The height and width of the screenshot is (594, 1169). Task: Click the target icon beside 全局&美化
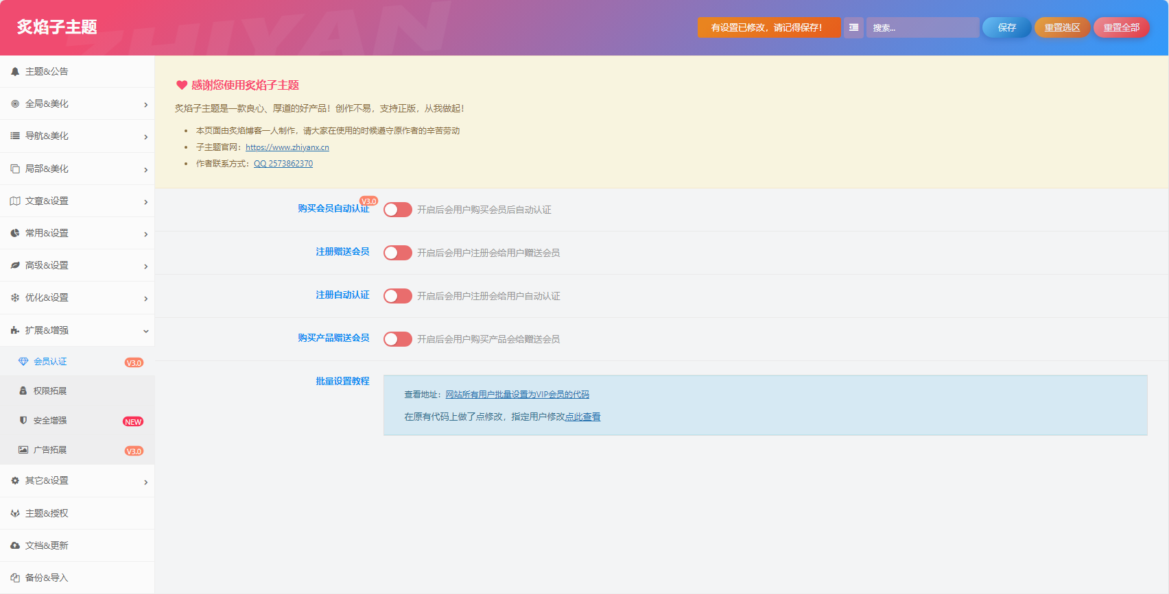click(x=15, y=104)
